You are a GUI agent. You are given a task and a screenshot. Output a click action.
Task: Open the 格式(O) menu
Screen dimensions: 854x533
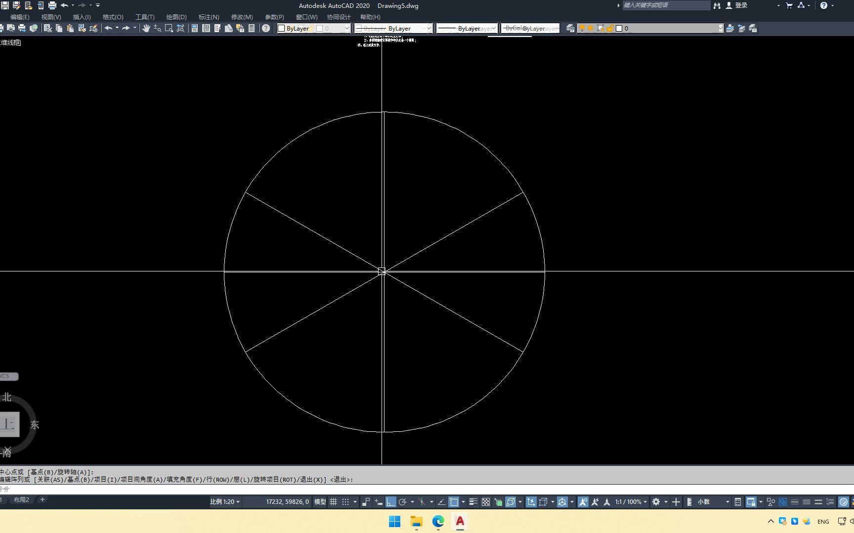[113, 17]
